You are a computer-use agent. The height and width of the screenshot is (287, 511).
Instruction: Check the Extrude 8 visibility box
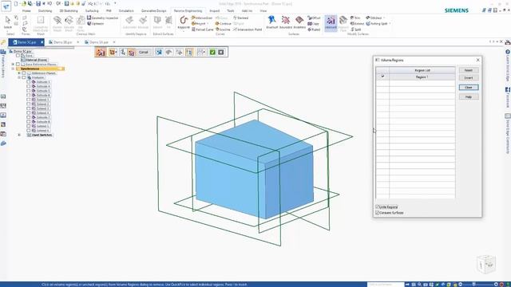point(29,122)
